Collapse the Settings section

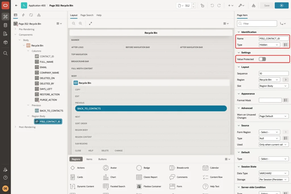coord(239,53)
